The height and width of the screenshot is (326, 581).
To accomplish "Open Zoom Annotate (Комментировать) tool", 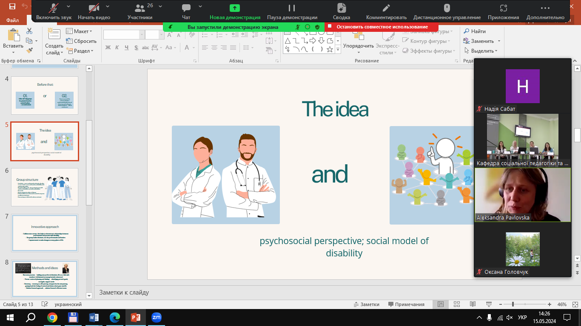I will [386, 12].
